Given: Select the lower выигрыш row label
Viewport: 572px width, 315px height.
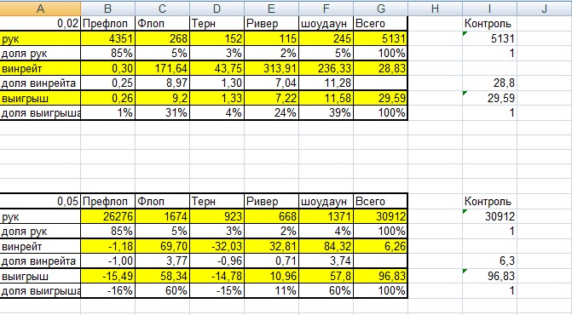Looking at the screenshot, I should click(40, 276).
